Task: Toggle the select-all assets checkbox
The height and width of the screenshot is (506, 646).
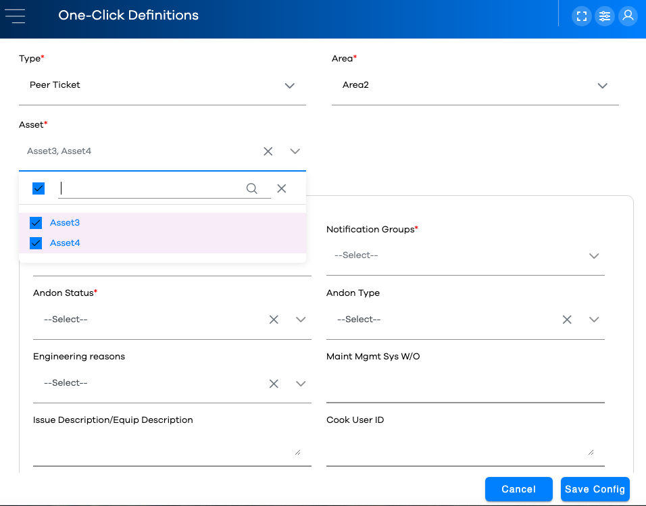Action: pyautogui.click(x=39, y=188)
